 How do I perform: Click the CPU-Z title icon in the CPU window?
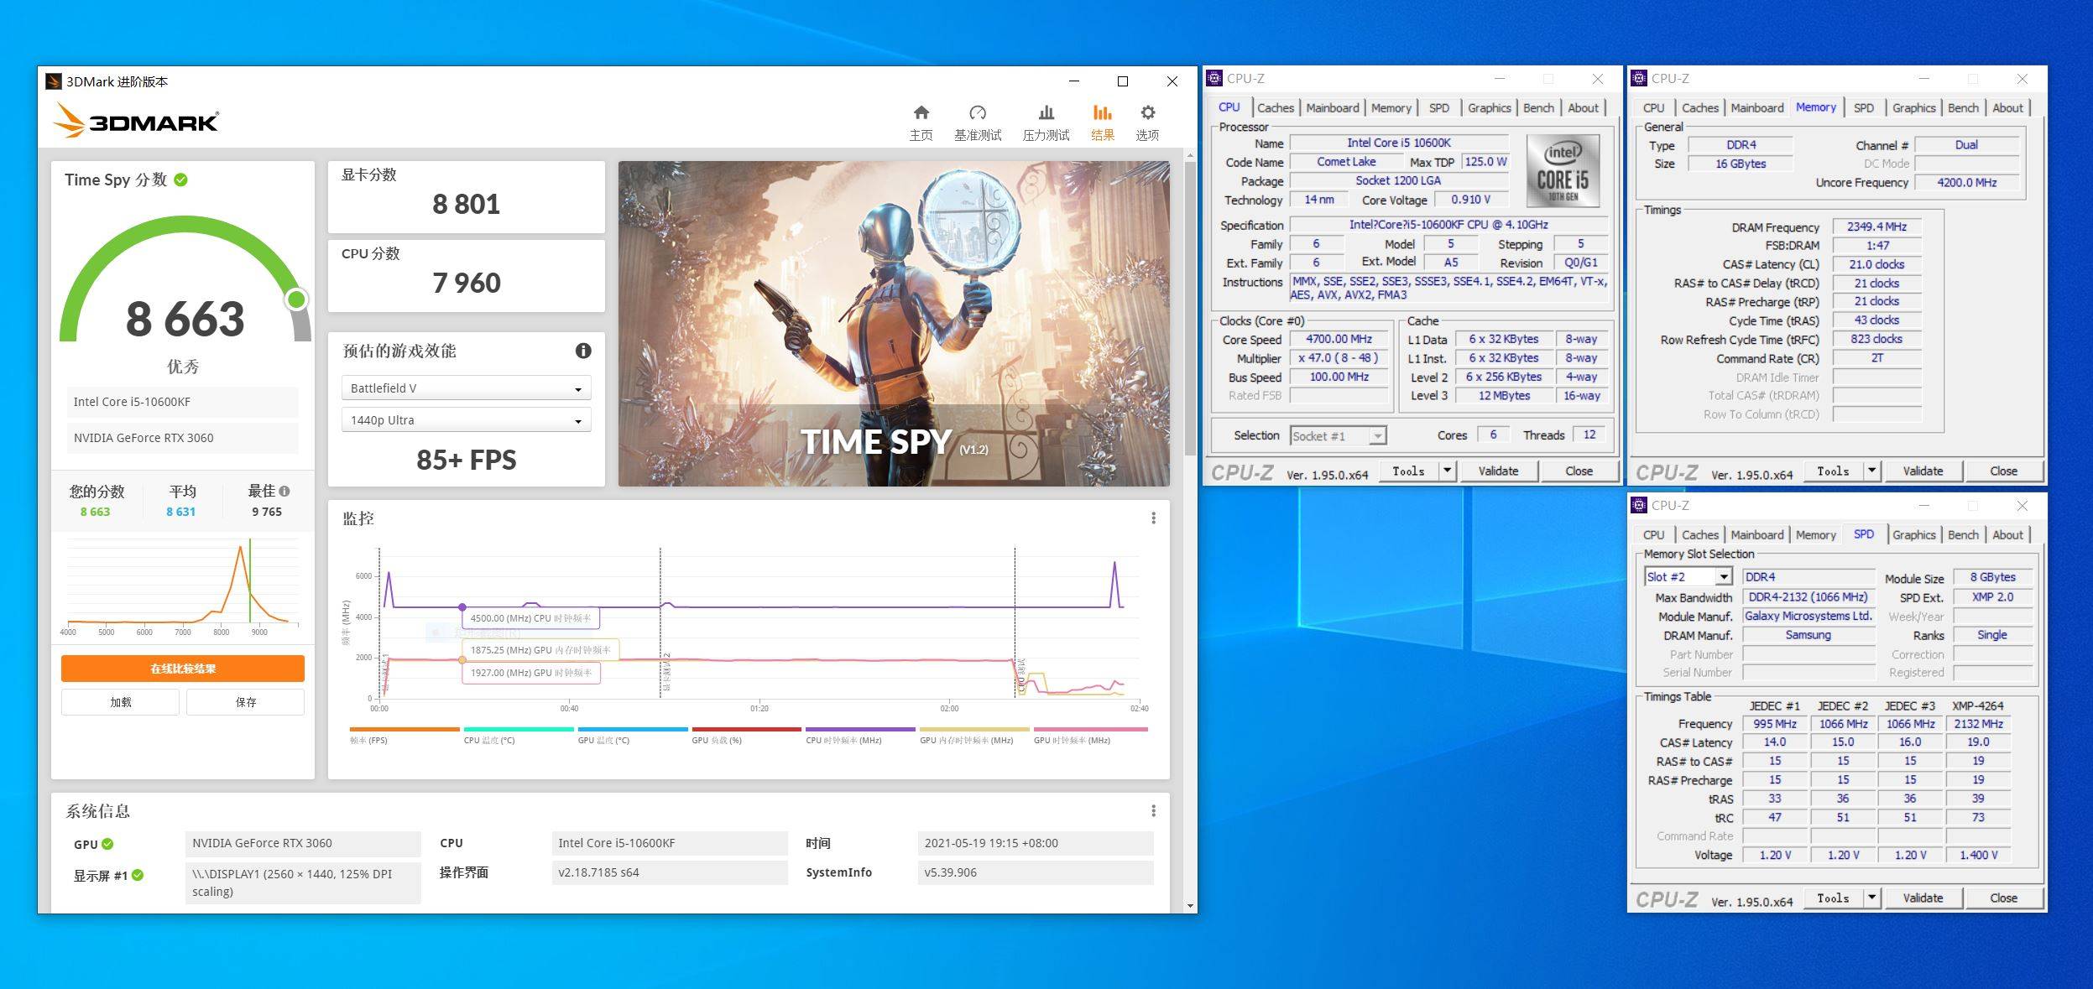point(1214,78)
